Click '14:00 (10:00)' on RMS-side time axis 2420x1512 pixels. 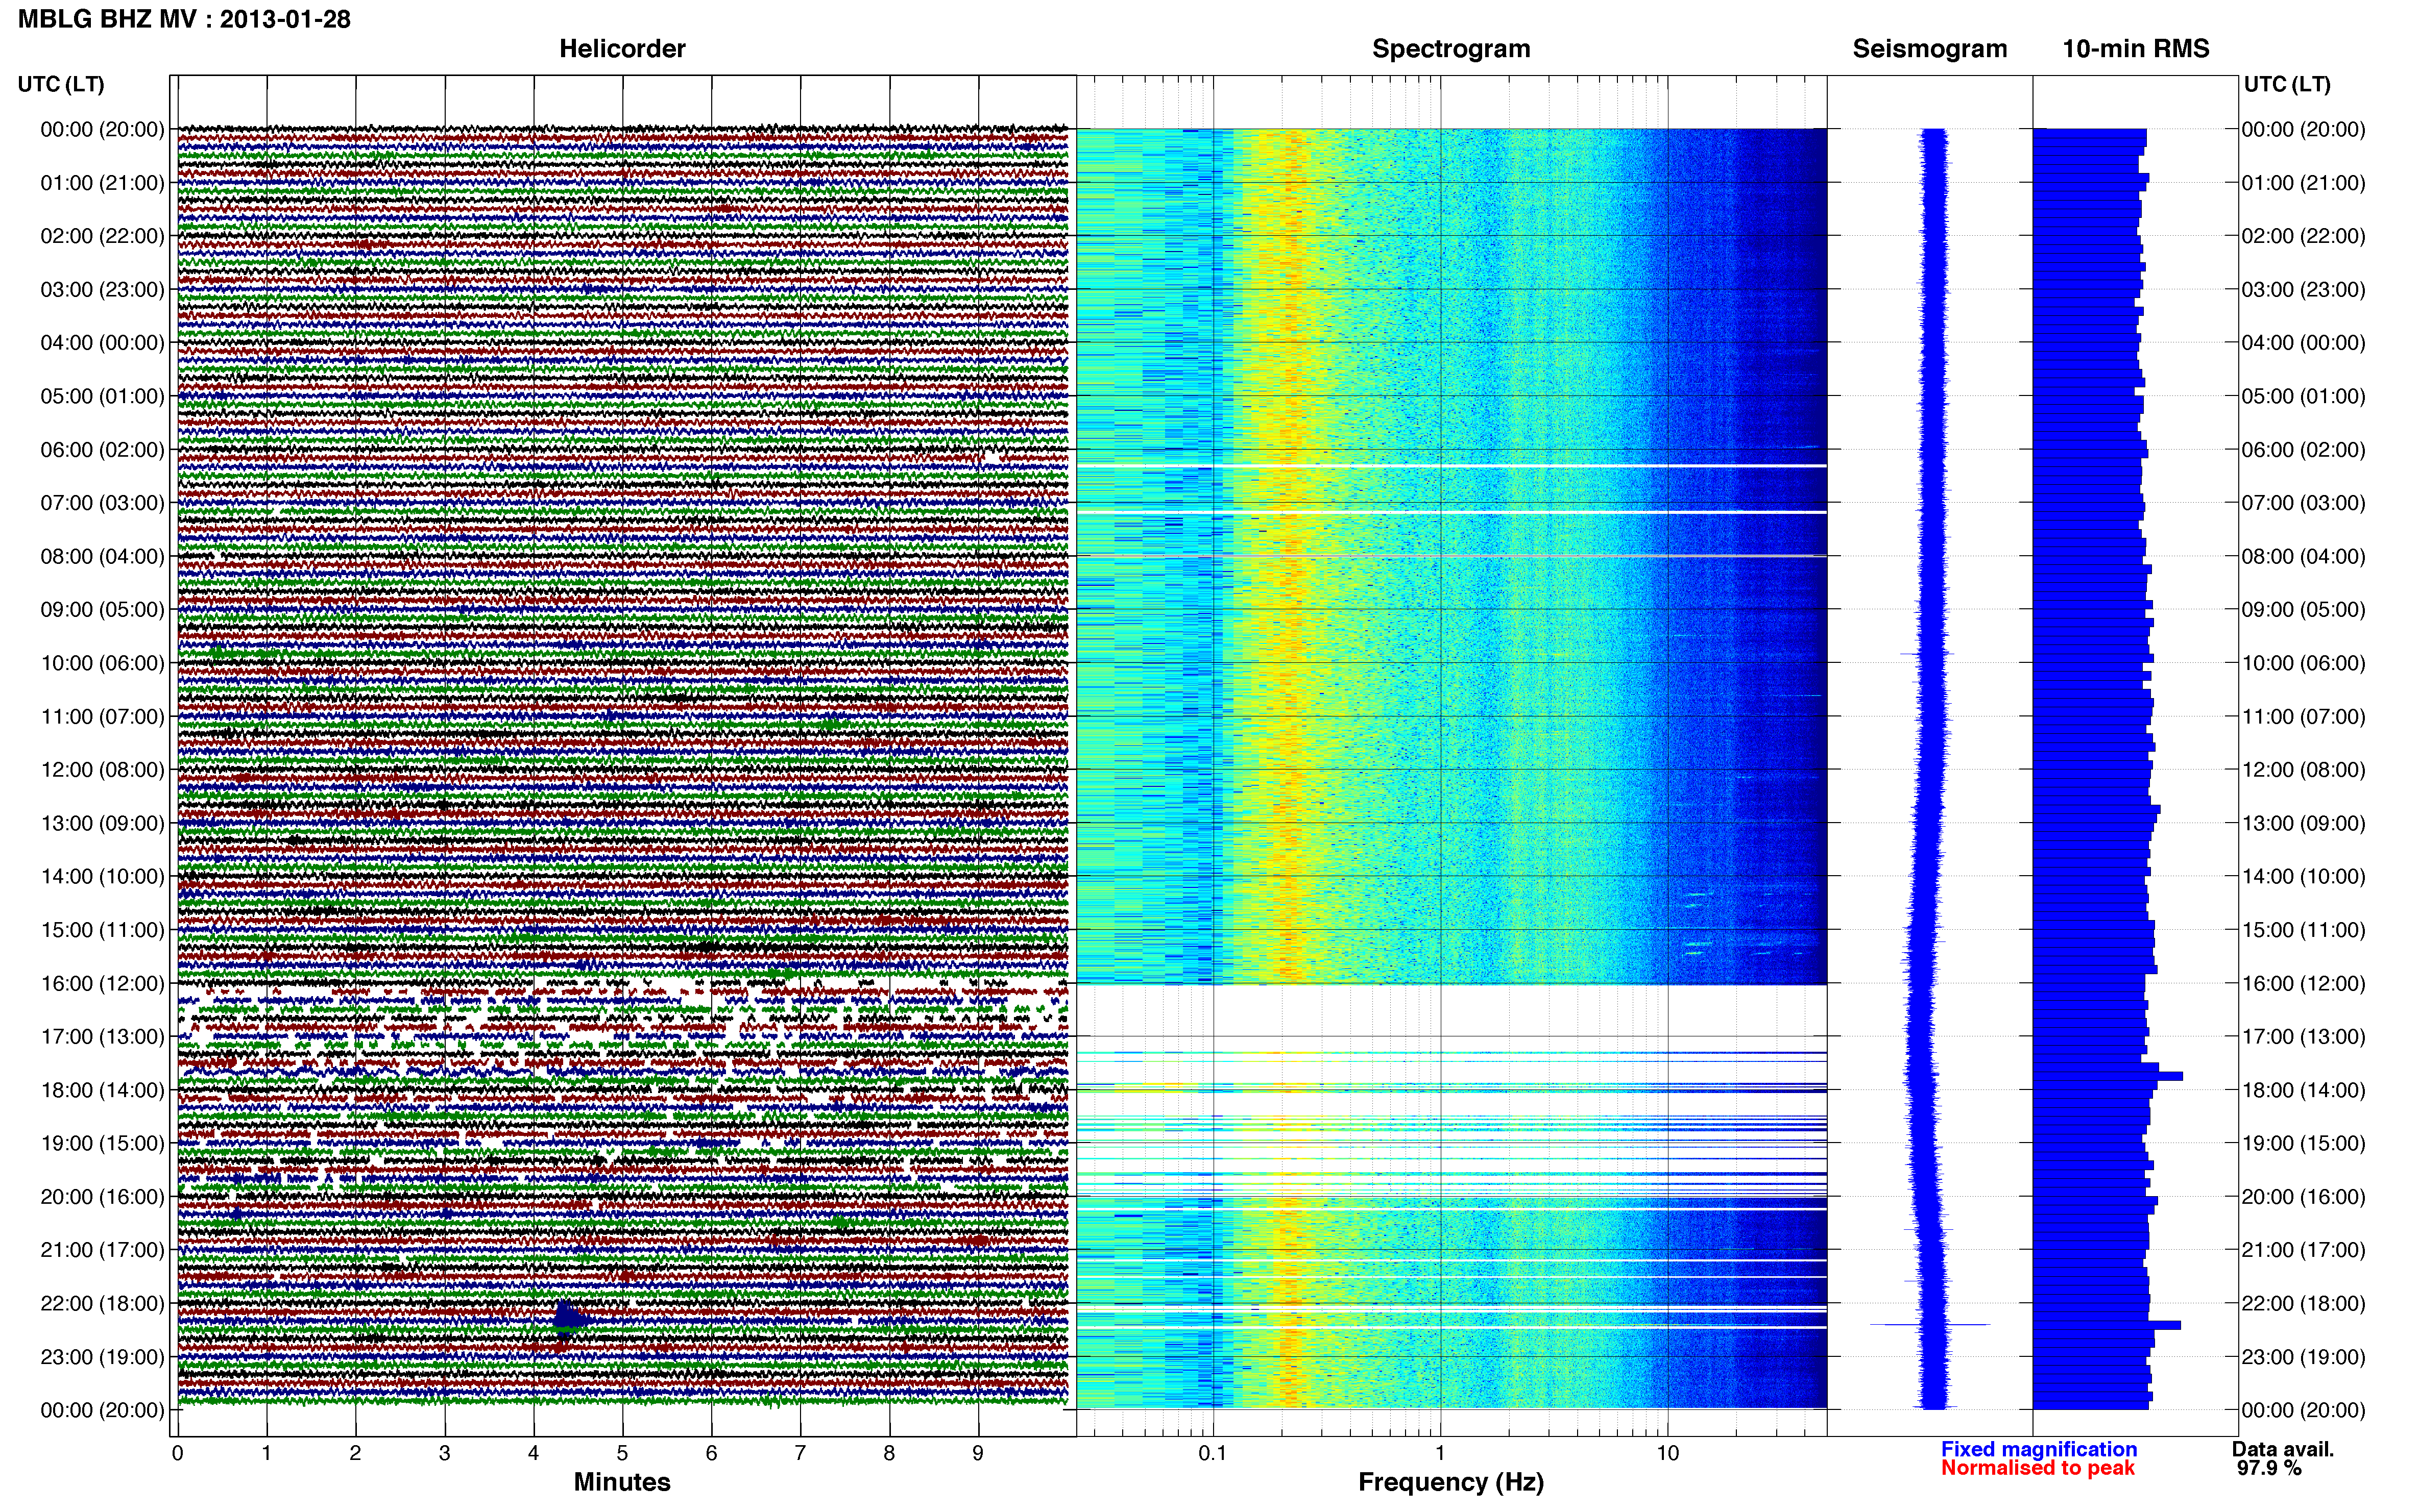point(2303,876)
